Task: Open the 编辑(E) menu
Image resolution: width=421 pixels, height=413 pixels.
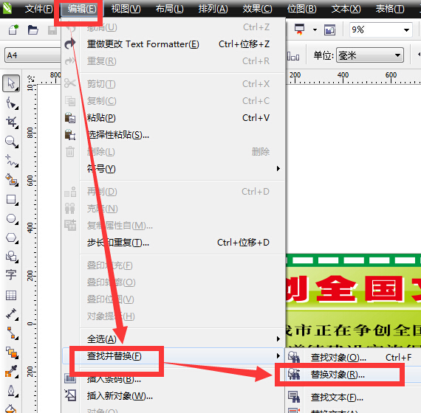Action: click(x=82, y=9)
